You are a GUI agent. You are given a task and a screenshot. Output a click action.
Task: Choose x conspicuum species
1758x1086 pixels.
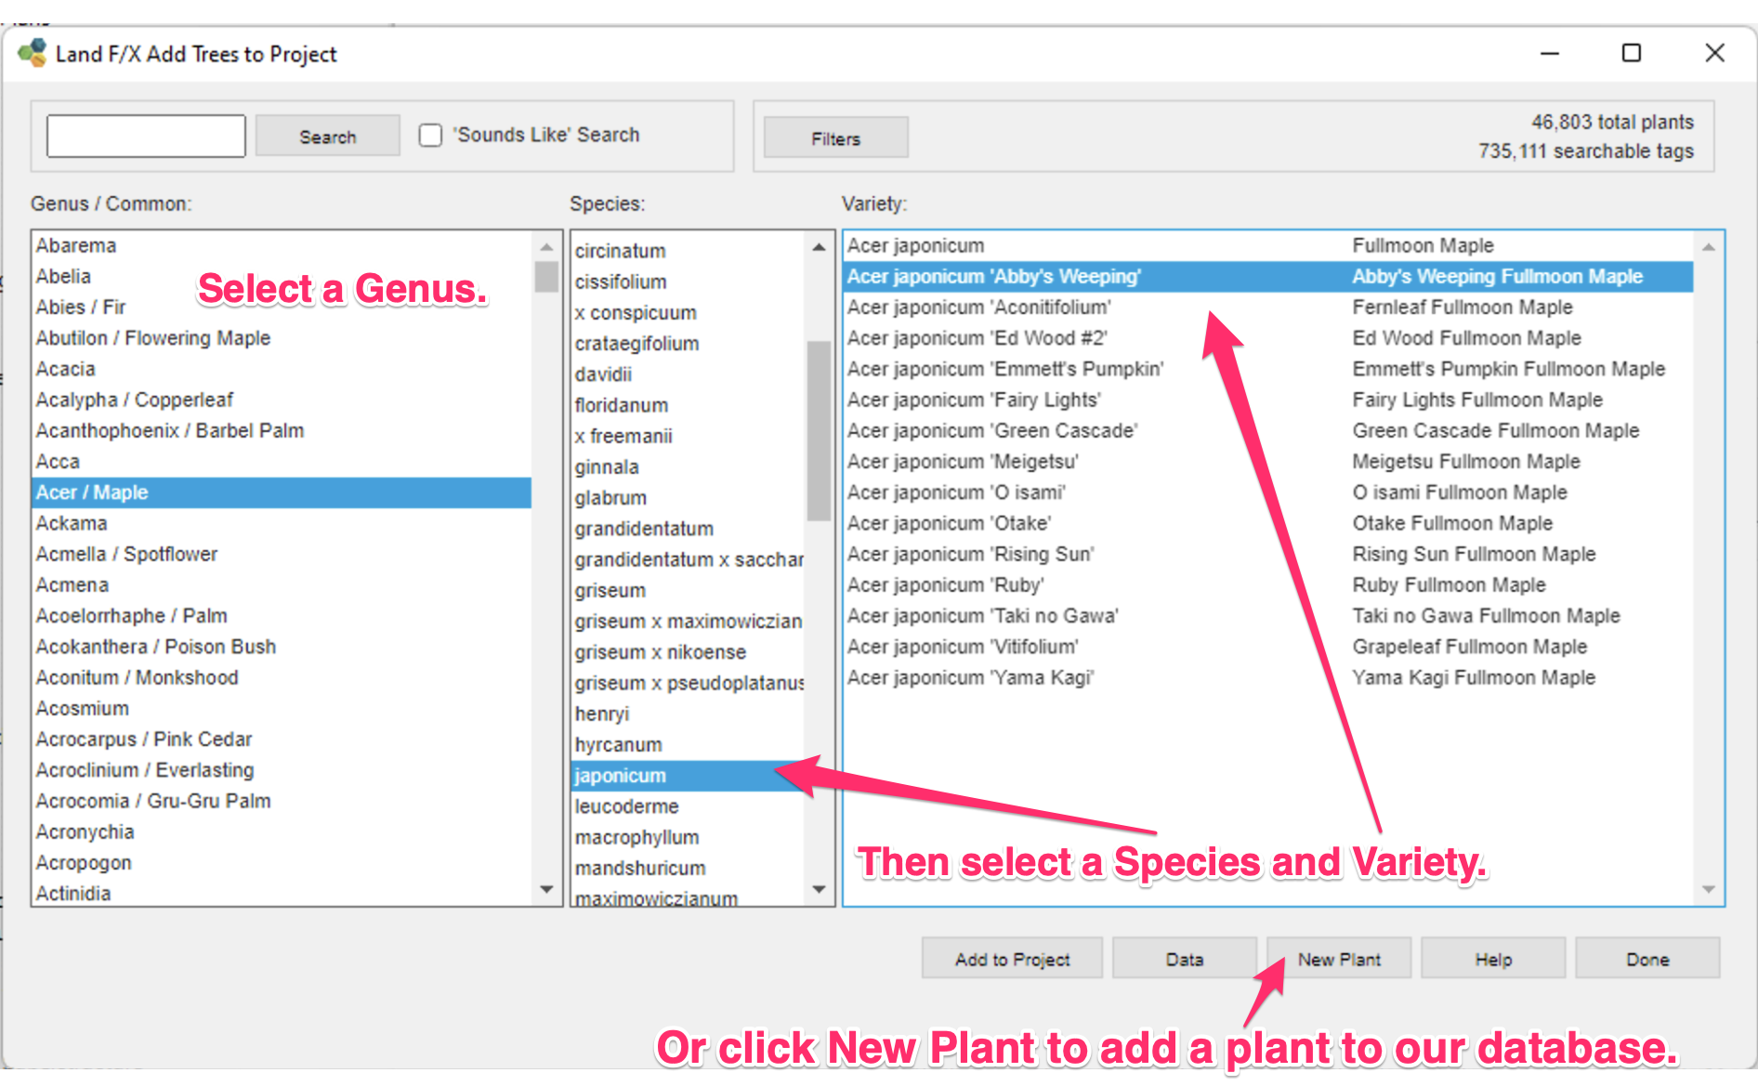click(x=688, y=312)
